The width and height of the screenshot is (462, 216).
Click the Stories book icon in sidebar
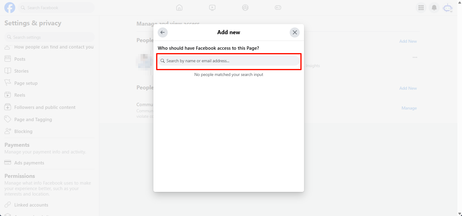coord(8,71)
